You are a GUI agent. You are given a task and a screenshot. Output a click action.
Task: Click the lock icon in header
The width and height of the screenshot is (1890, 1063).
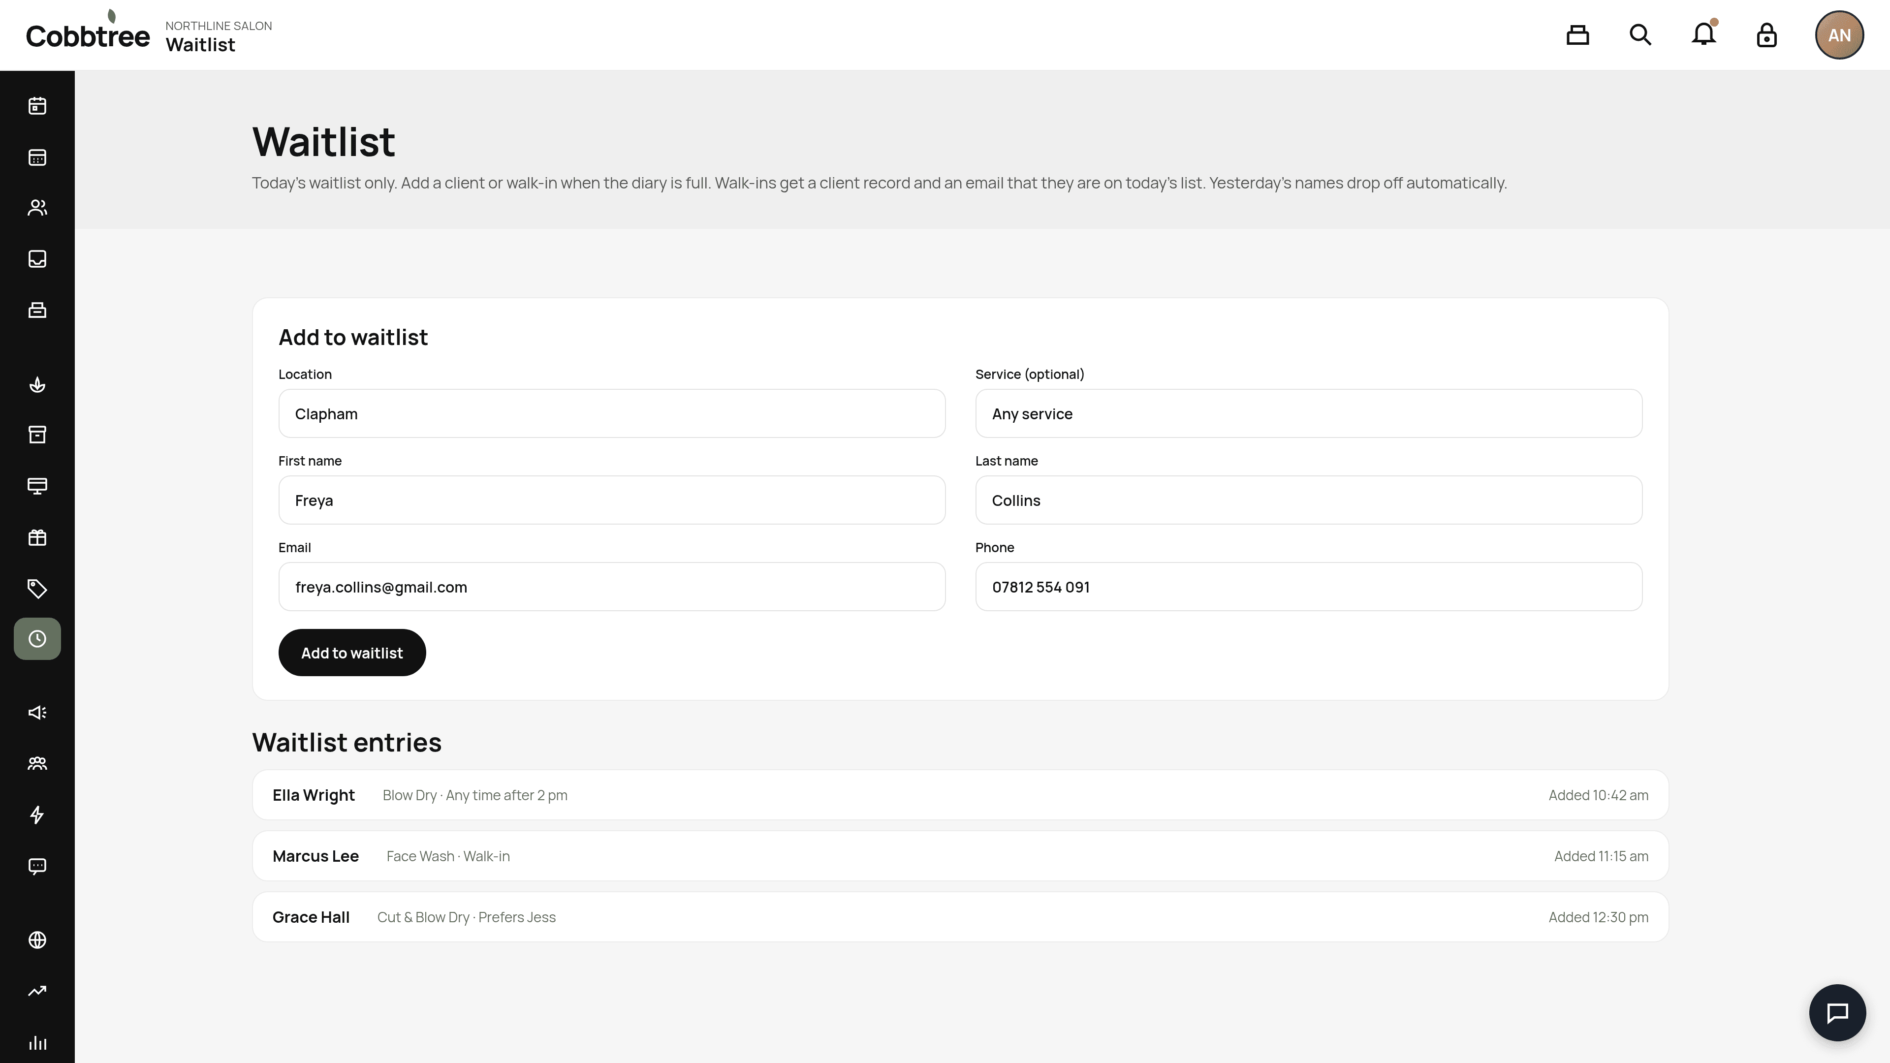(1767, 35)
